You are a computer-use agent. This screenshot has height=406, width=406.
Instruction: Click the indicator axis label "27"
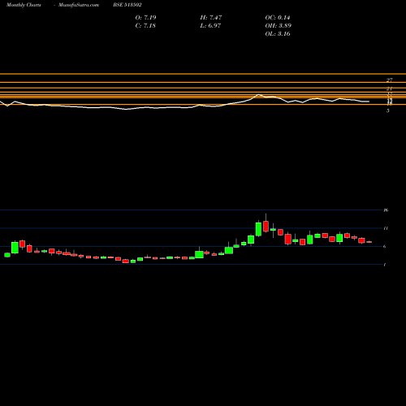(389, 80)
